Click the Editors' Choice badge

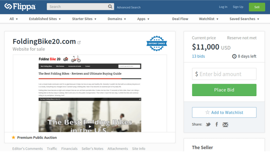[157, 43]
